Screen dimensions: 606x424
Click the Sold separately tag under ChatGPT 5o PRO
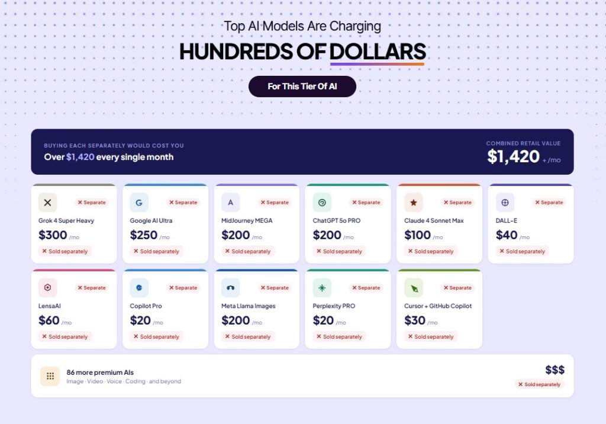coord(339,251)
